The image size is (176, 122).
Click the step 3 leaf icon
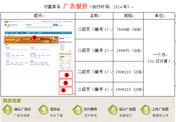pos(77,109)
